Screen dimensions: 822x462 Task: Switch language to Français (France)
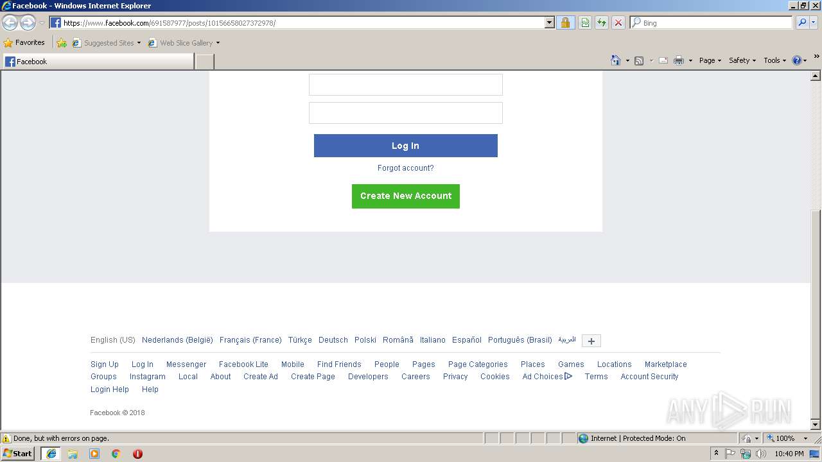[x=250, y=340]
